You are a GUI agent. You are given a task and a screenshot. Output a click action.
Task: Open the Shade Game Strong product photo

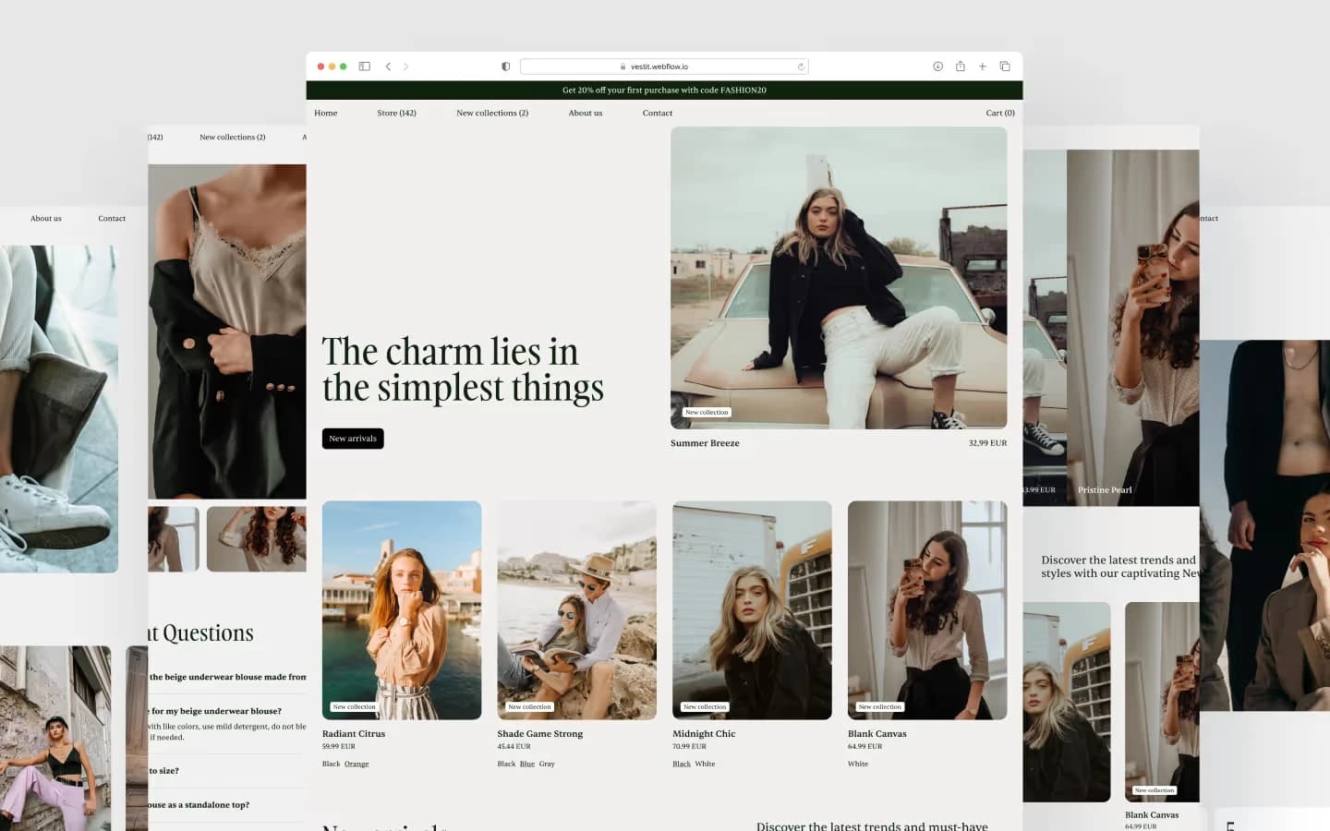(577, 610)
